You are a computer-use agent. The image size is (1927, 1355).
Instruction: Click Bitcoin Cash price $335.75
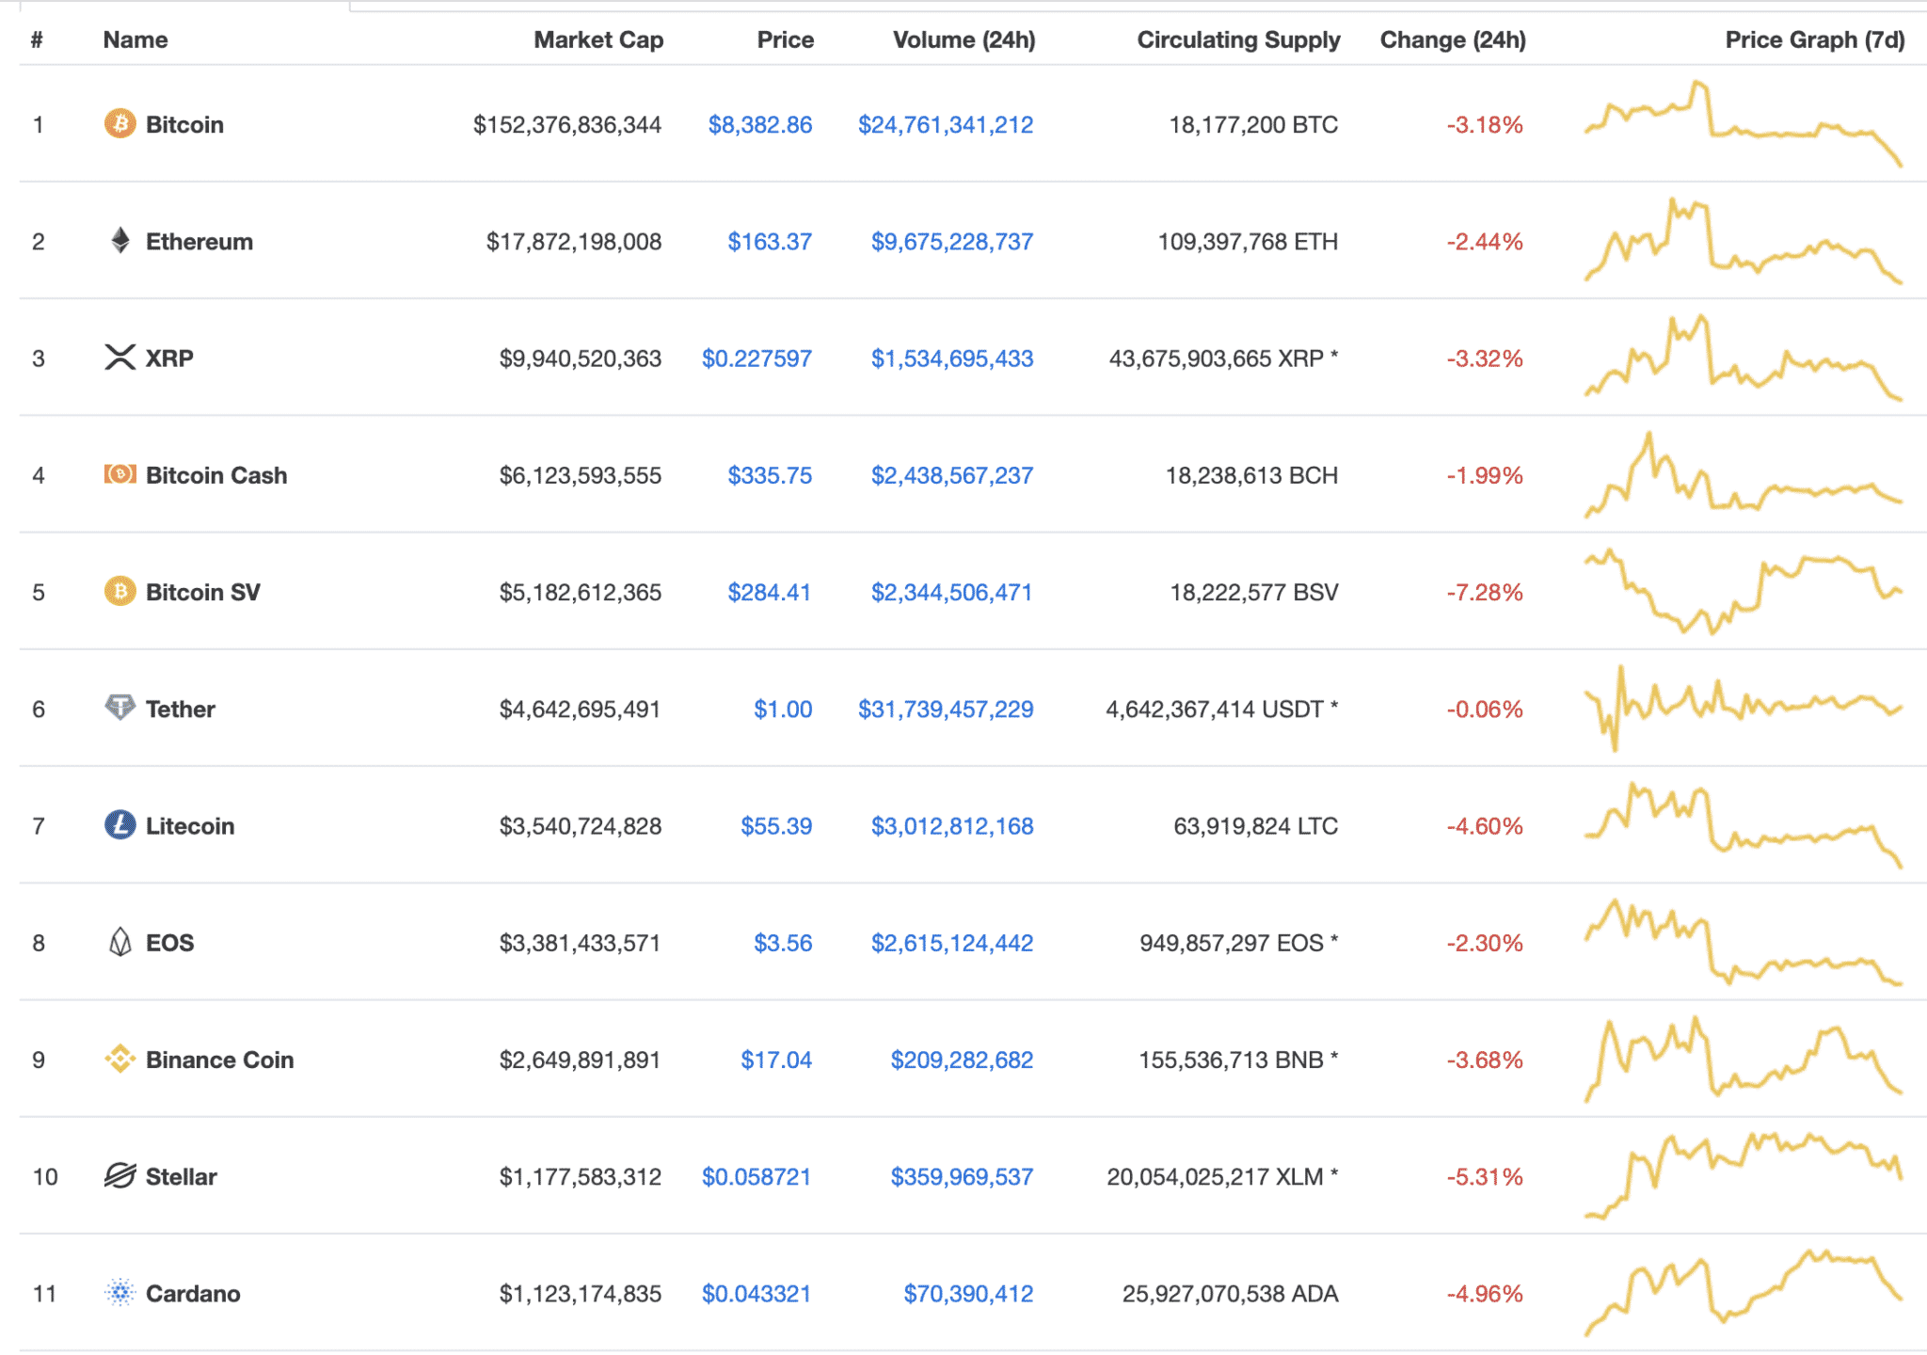click(x=770, y=475)
